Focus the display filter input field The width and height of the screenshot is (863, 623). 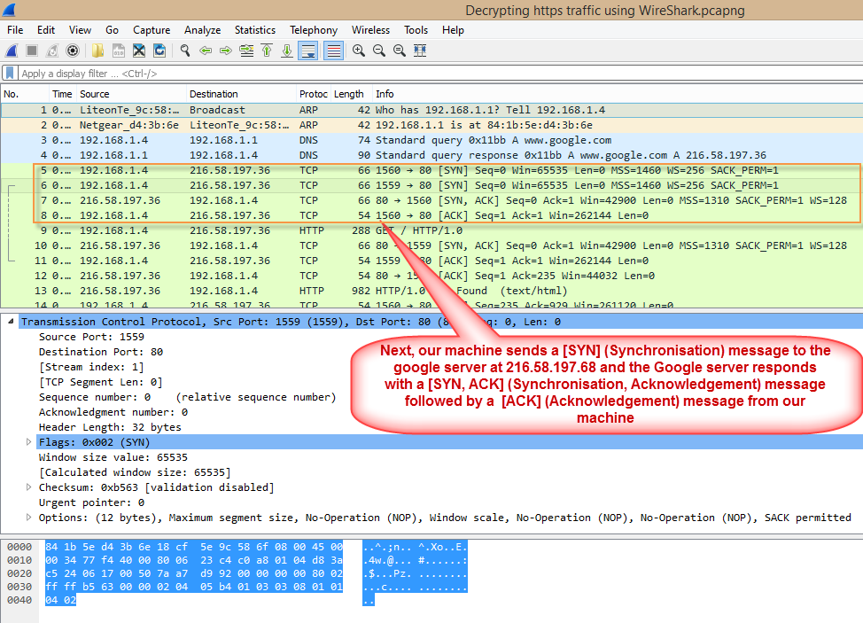click(x=440, y=74)
